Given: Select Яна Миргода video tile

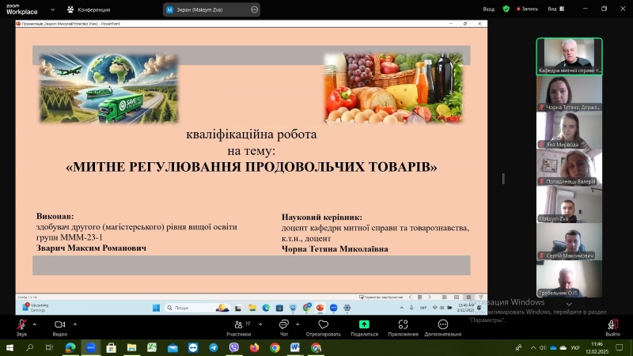Looking at the screenshot, I should click(569, 131).
